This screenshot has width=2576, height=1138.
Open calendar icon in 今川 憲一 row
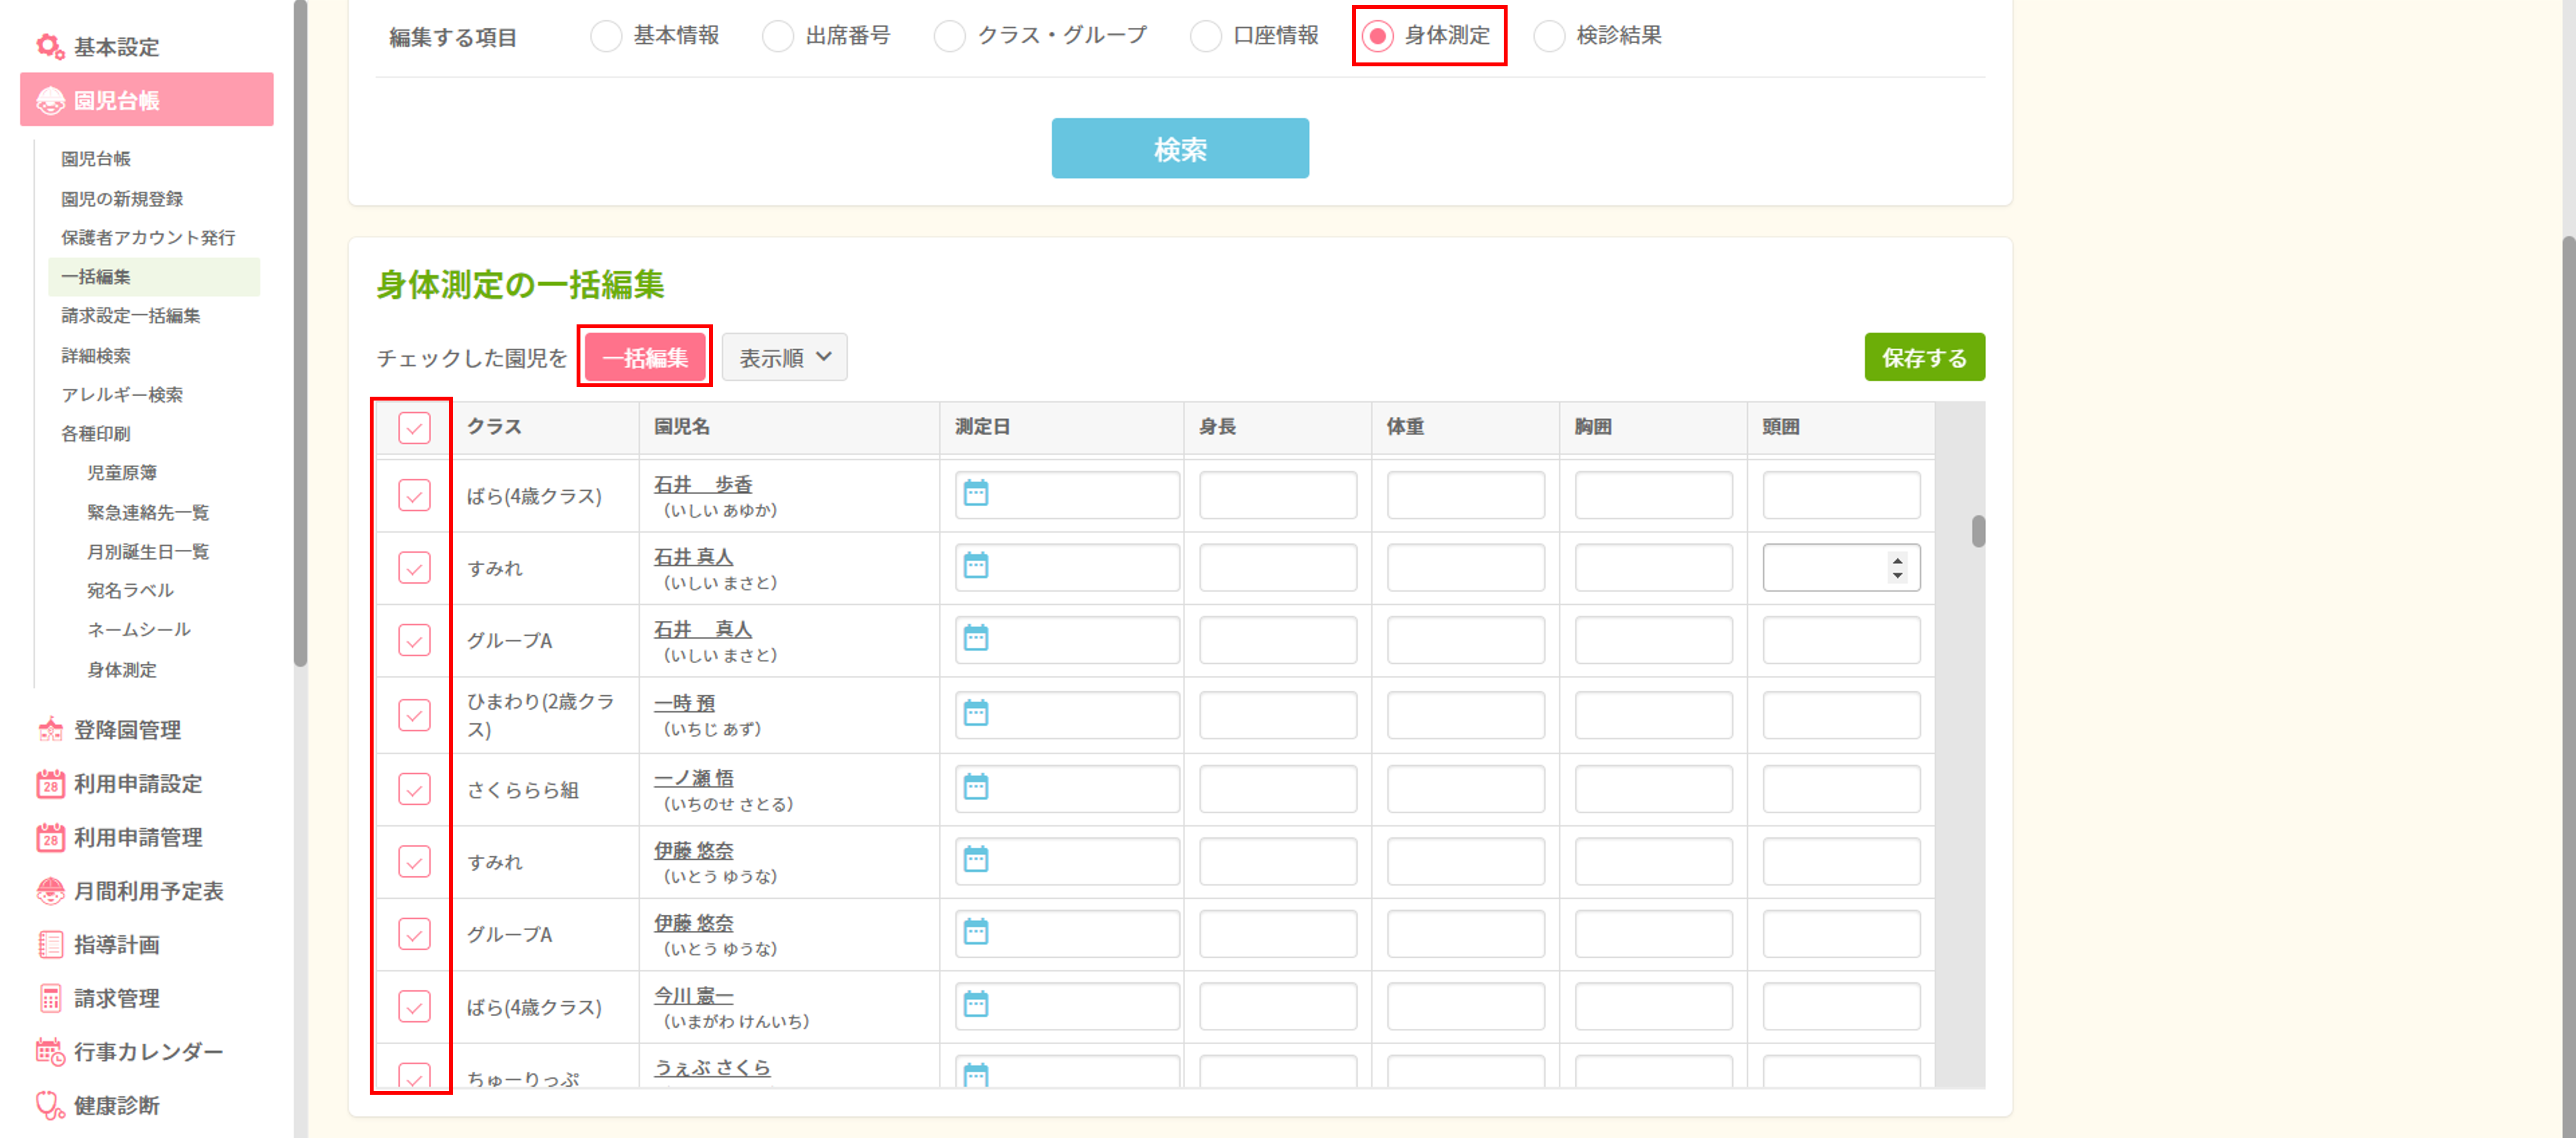click(976, 1004)
